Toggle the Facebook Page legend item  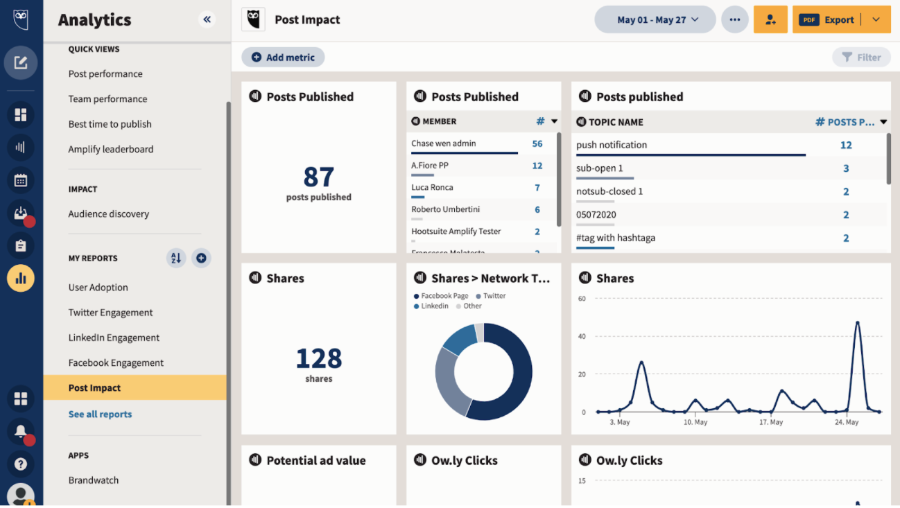click(441, 296)
